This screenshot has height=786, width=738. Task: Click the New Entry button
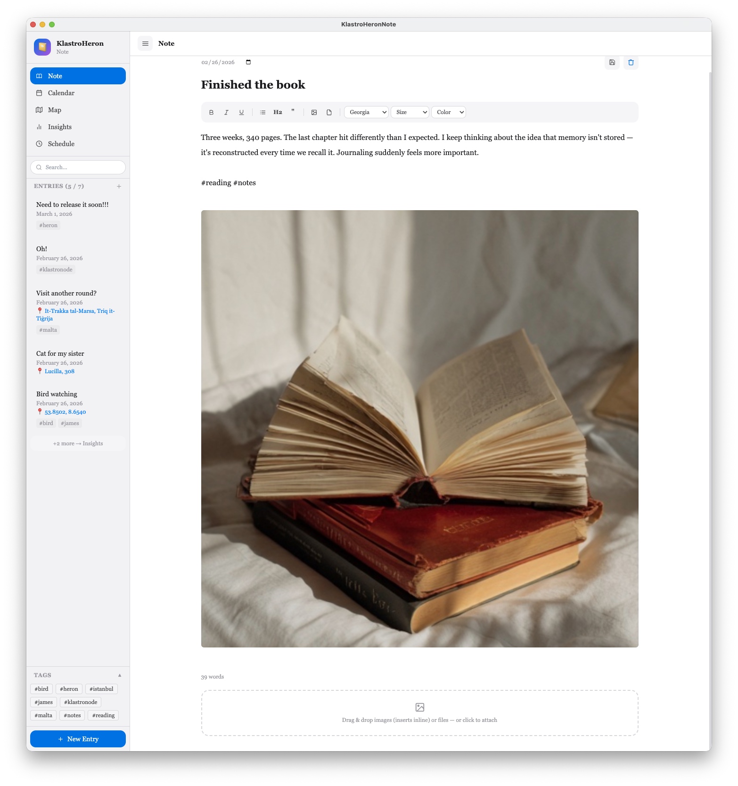[x=78, y=739]
